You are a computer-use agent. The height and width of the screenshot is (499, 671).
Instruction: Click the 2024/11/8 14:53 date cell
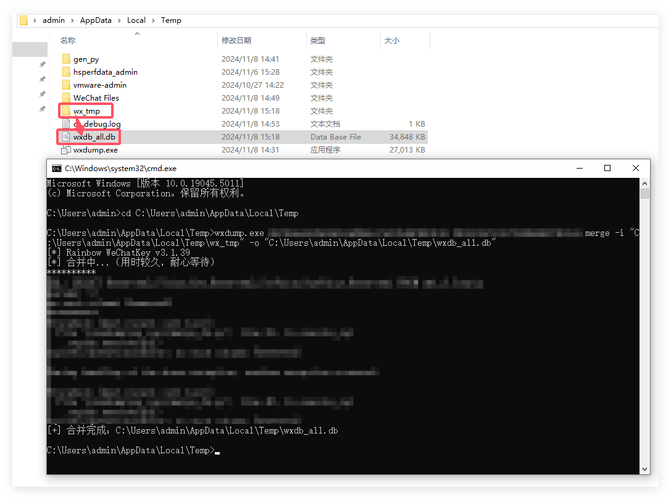tap(251, 124)
